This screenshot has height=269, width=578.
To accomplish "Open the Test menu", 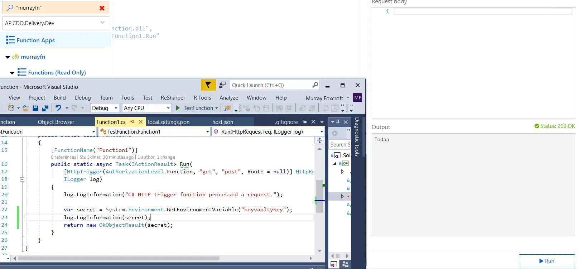I will [148, 97].
